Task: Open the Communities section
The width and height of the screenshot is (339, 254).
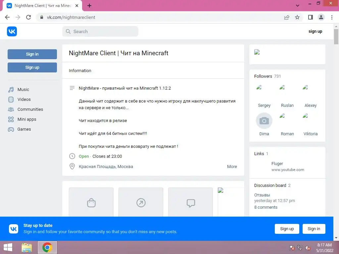Action: [30, 109]
